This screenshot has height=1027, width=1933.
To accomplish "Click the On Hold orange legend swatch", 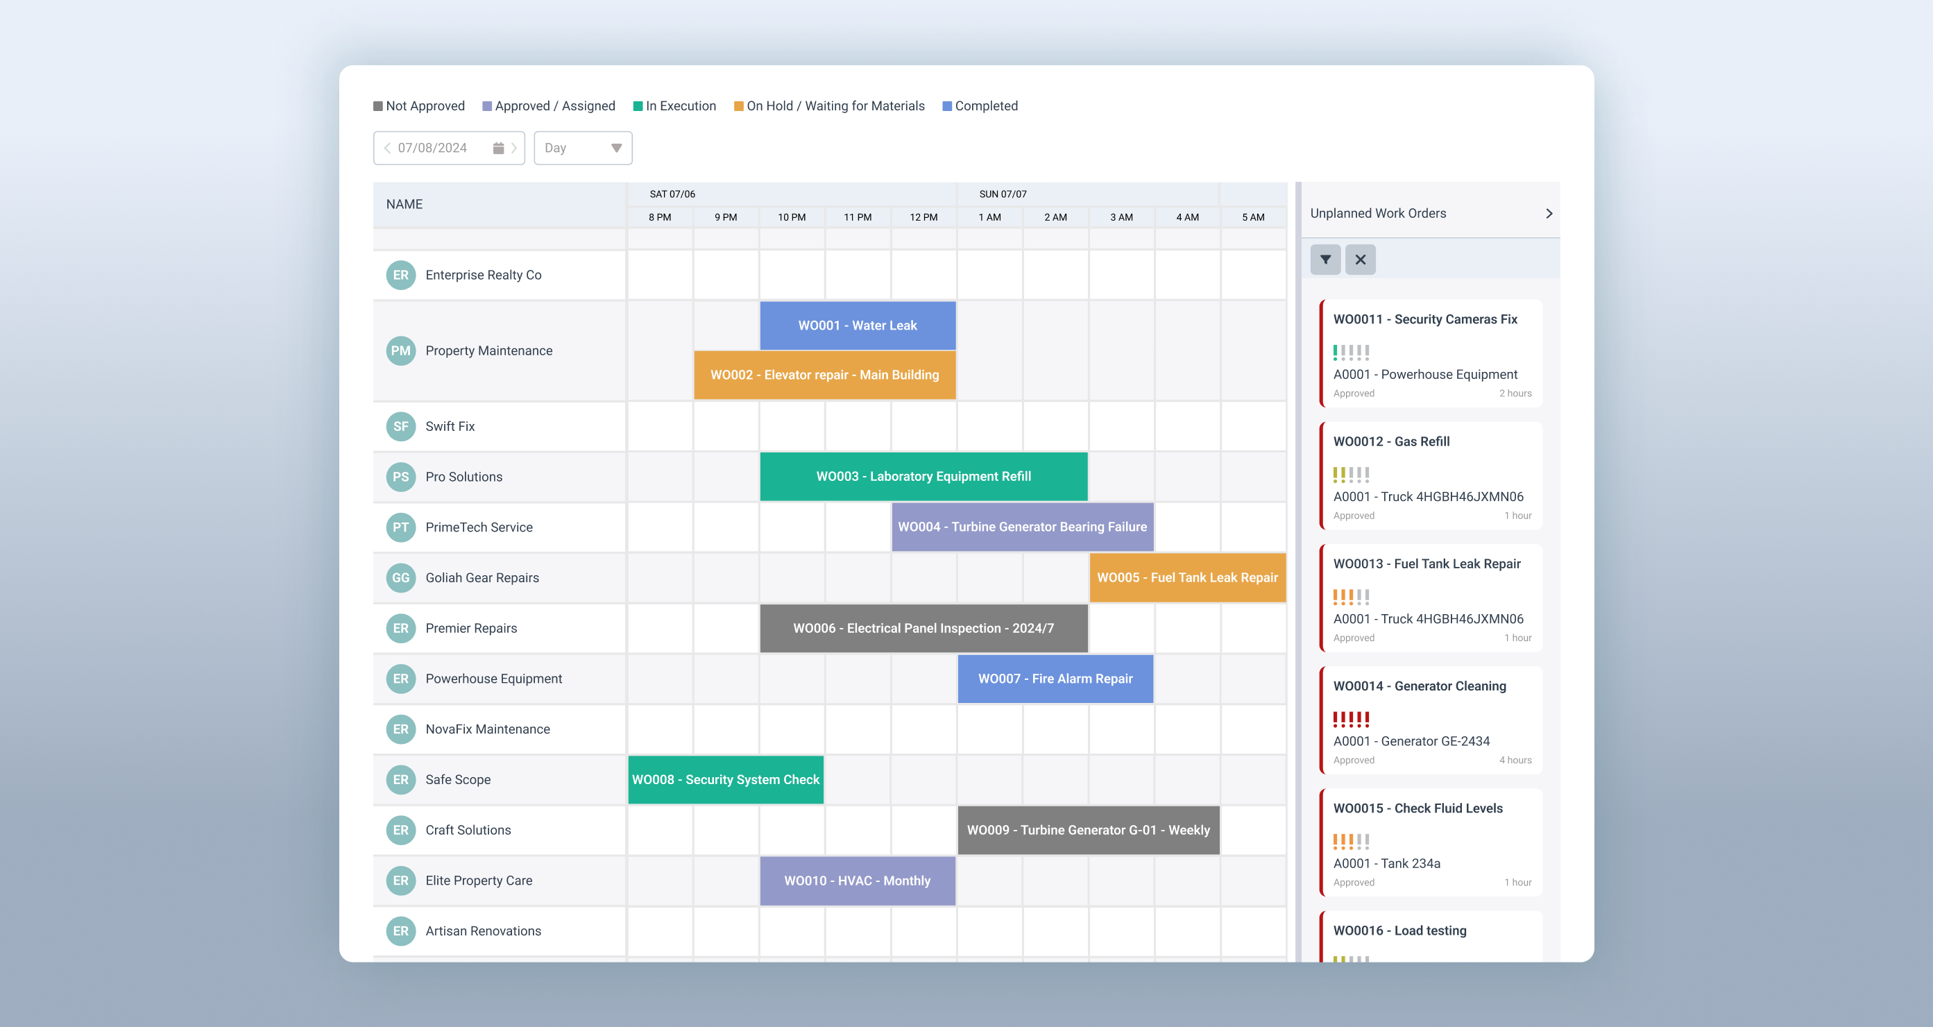I will point(738,106).
